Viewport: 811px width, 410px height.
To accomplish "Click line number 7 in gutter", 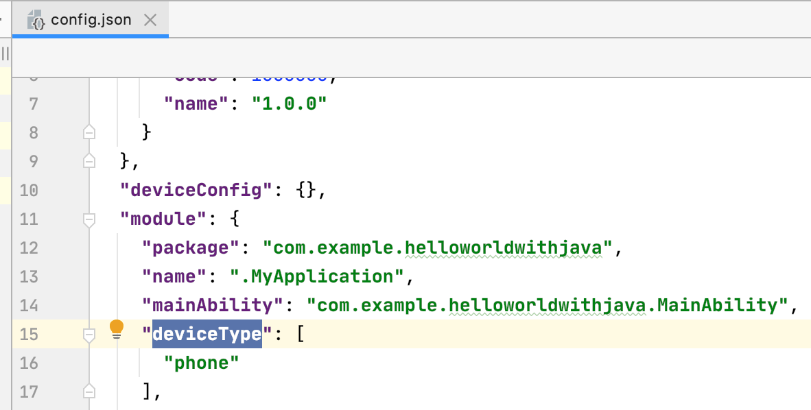I will (34, 104).
